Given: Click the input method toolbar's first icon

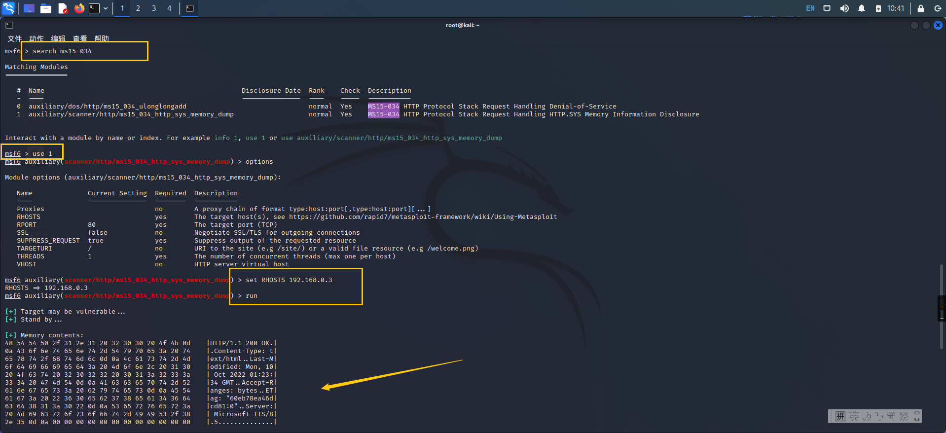Looking at the screenshot, I should (x=840, y=416).
